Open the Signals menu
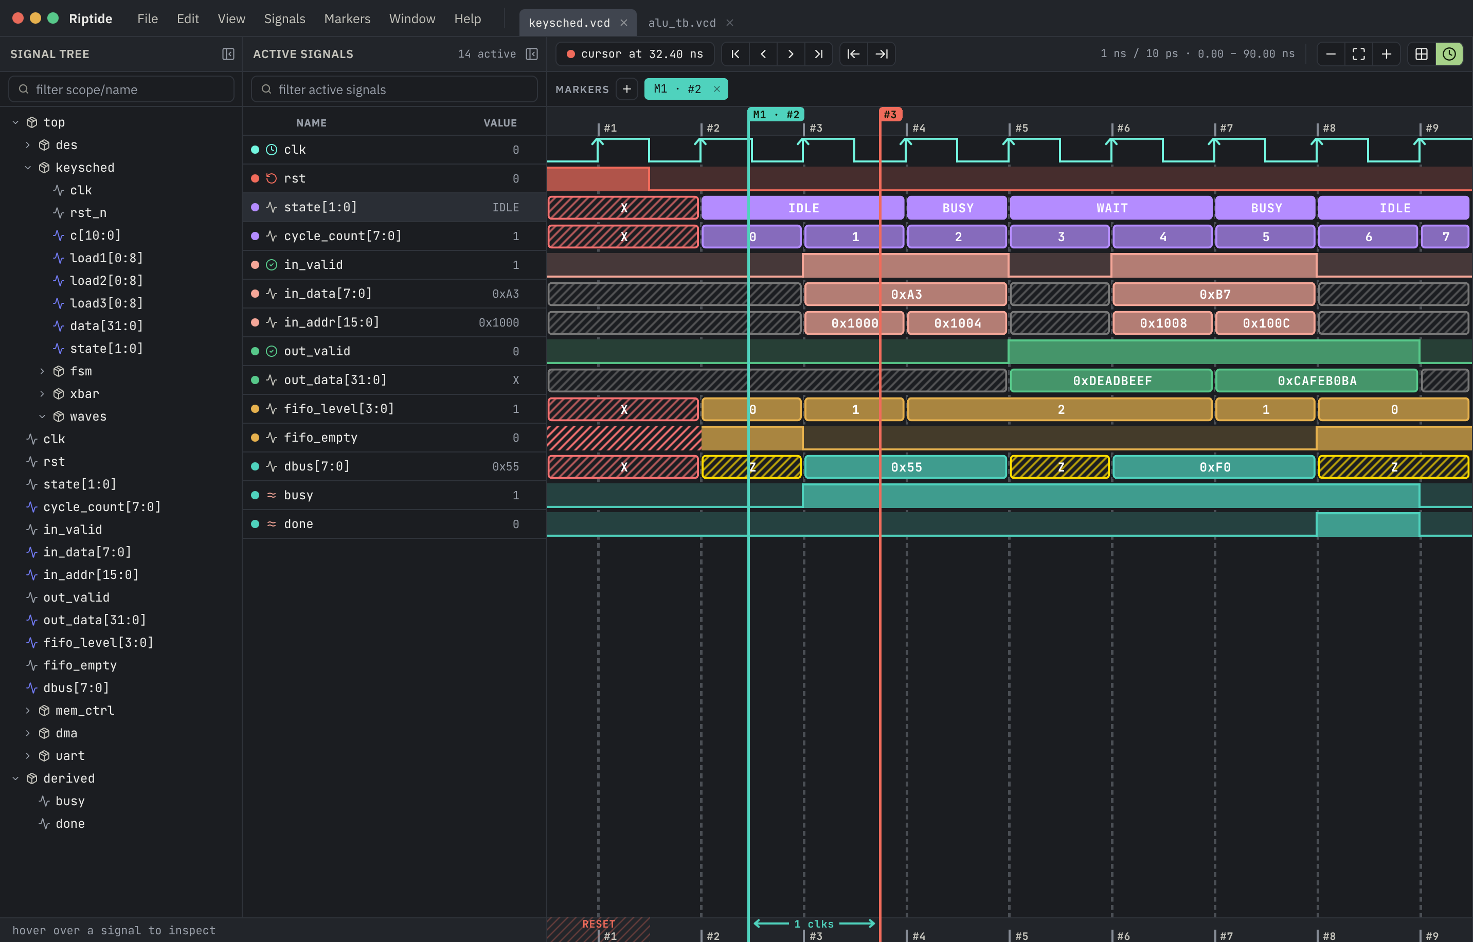 tap(284, 19)
